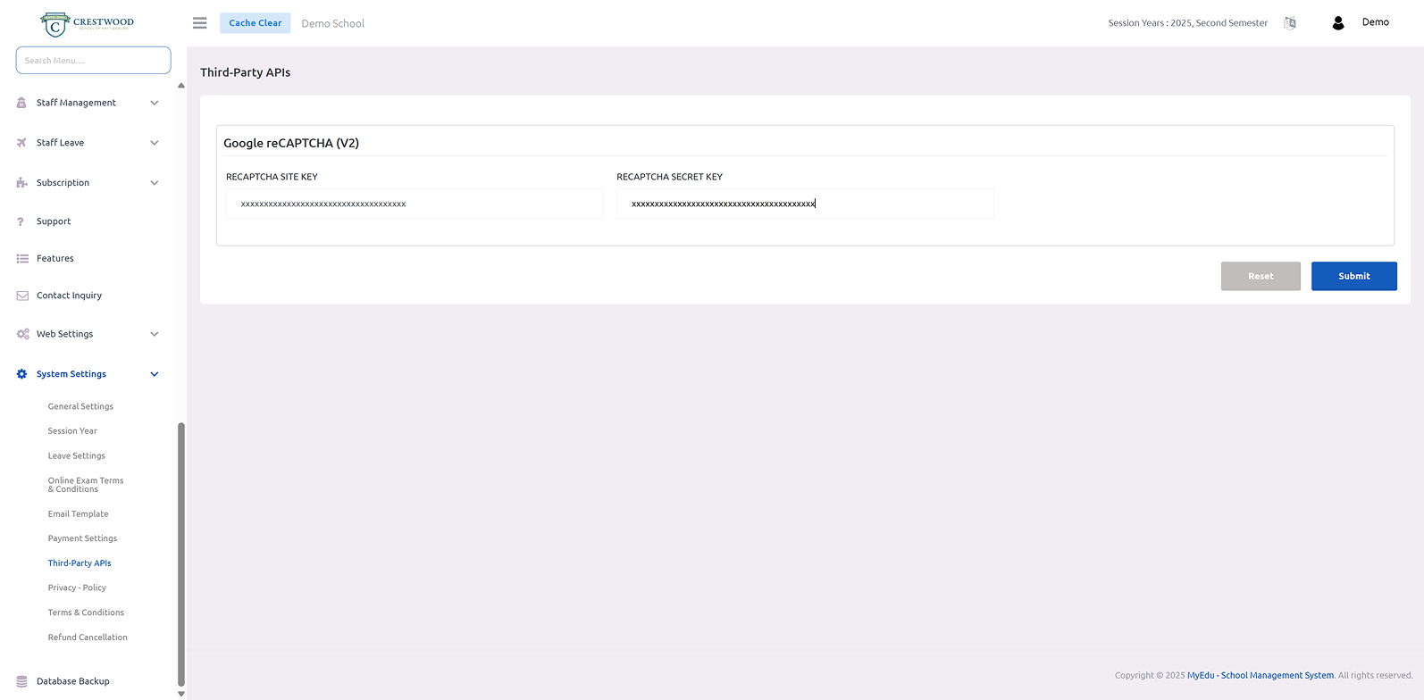Click the Database Backup icon
This screenshot has width=1424, height=700.
coord(22,681)
